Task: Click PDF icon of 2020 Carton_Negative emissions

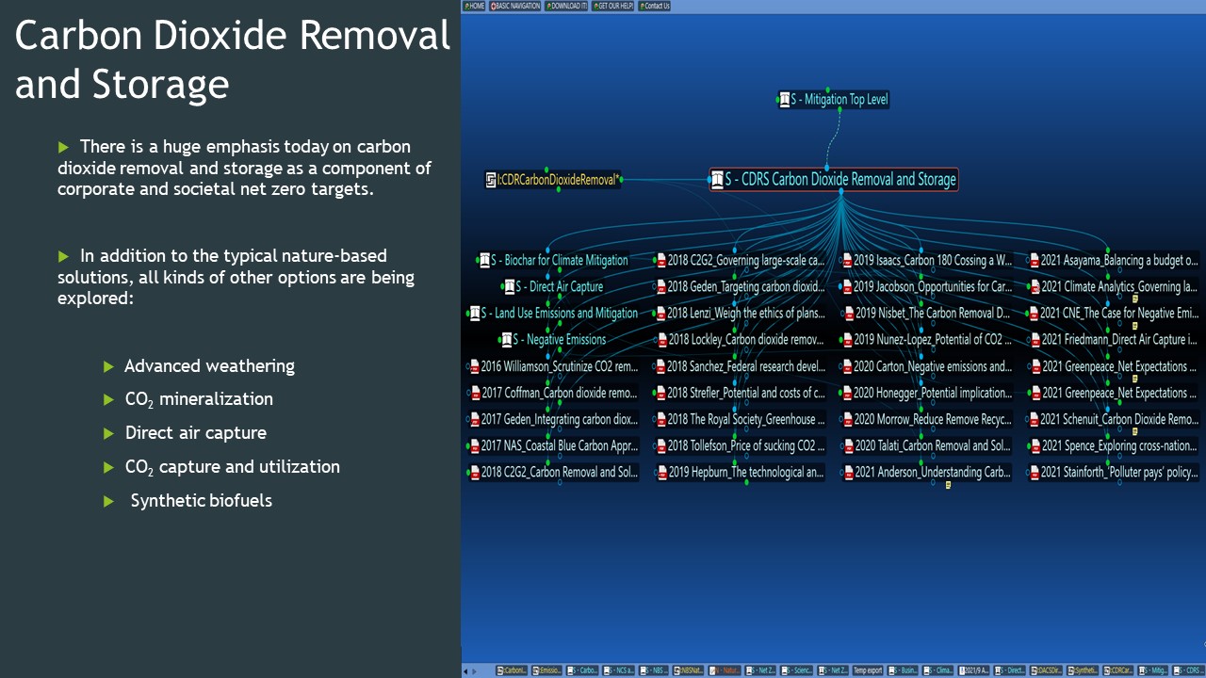Action: pos(847,366)
